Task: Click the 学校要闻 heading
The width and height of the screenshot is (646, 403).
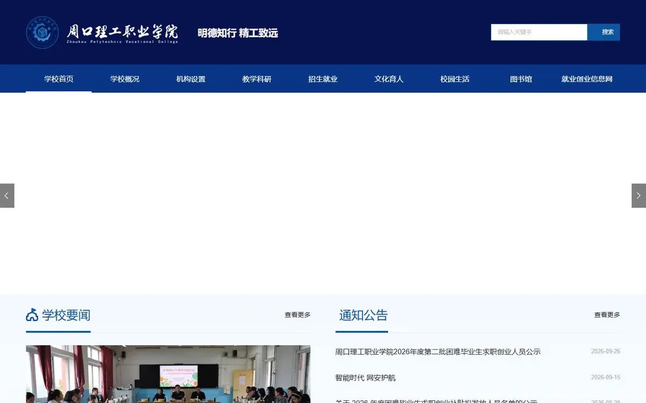Action: (66, 316)
